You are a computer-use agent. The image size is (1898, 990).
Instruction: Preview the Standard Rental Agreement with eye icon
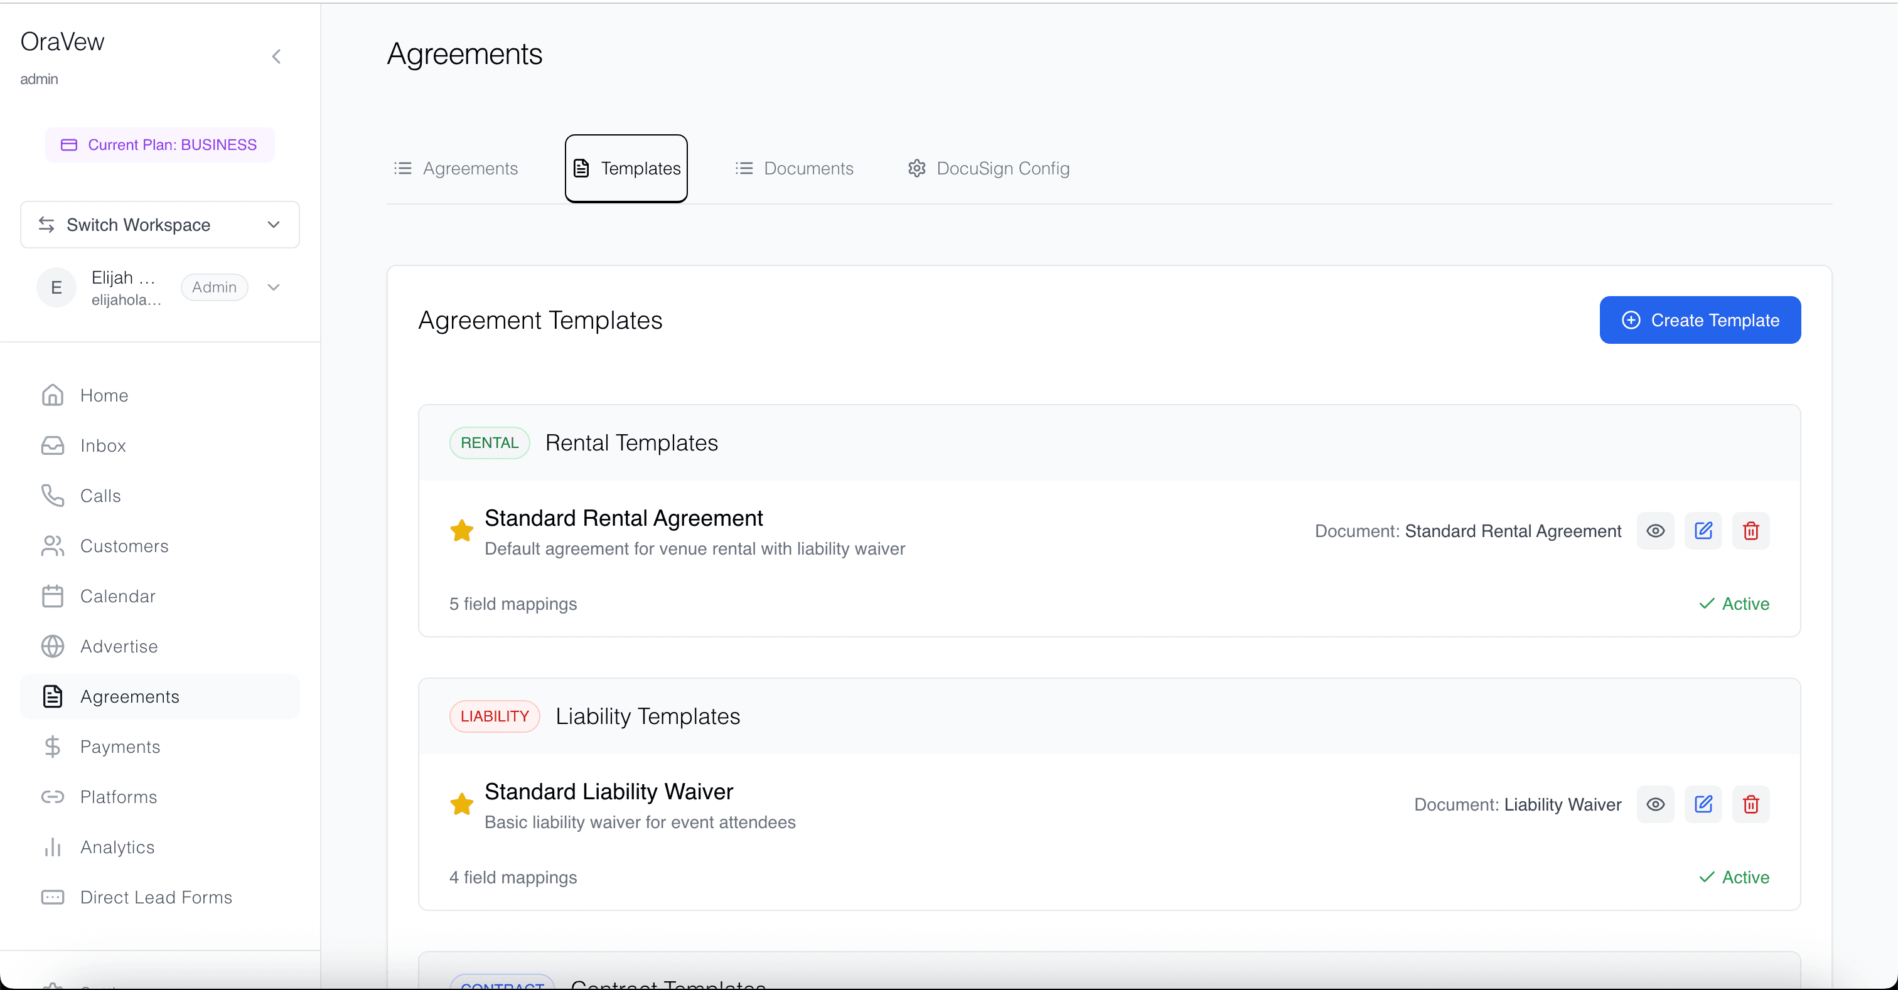pyautogui.click(x=1656, y=531)
